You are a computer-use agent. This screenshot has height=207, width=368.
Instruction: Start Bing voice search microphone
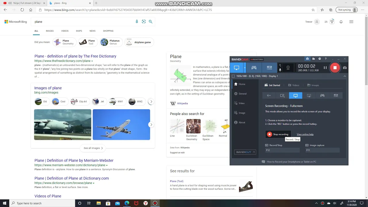pyautogui.click(x=137, y=22)
